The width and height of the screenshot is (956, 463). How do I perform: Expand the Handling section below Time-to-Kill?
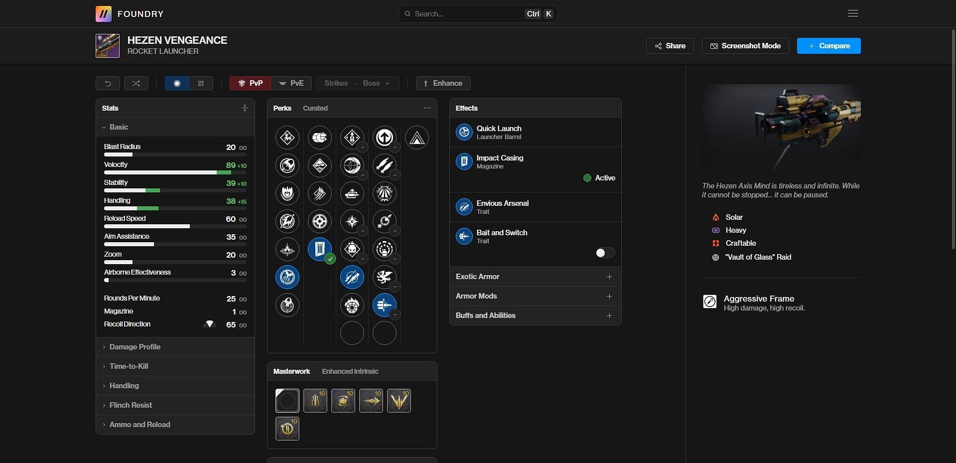coord(175,386)
